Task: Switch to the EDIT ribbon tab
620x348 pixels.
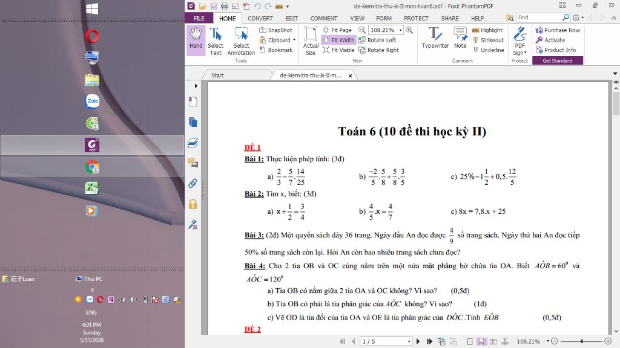Action: click(292, 18)
